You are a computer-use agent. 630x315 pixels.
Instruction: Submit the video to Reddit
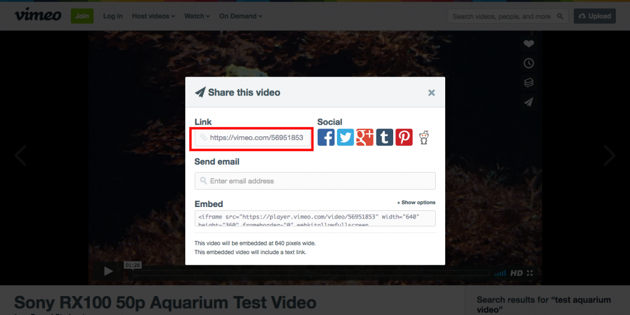[424, 137]
